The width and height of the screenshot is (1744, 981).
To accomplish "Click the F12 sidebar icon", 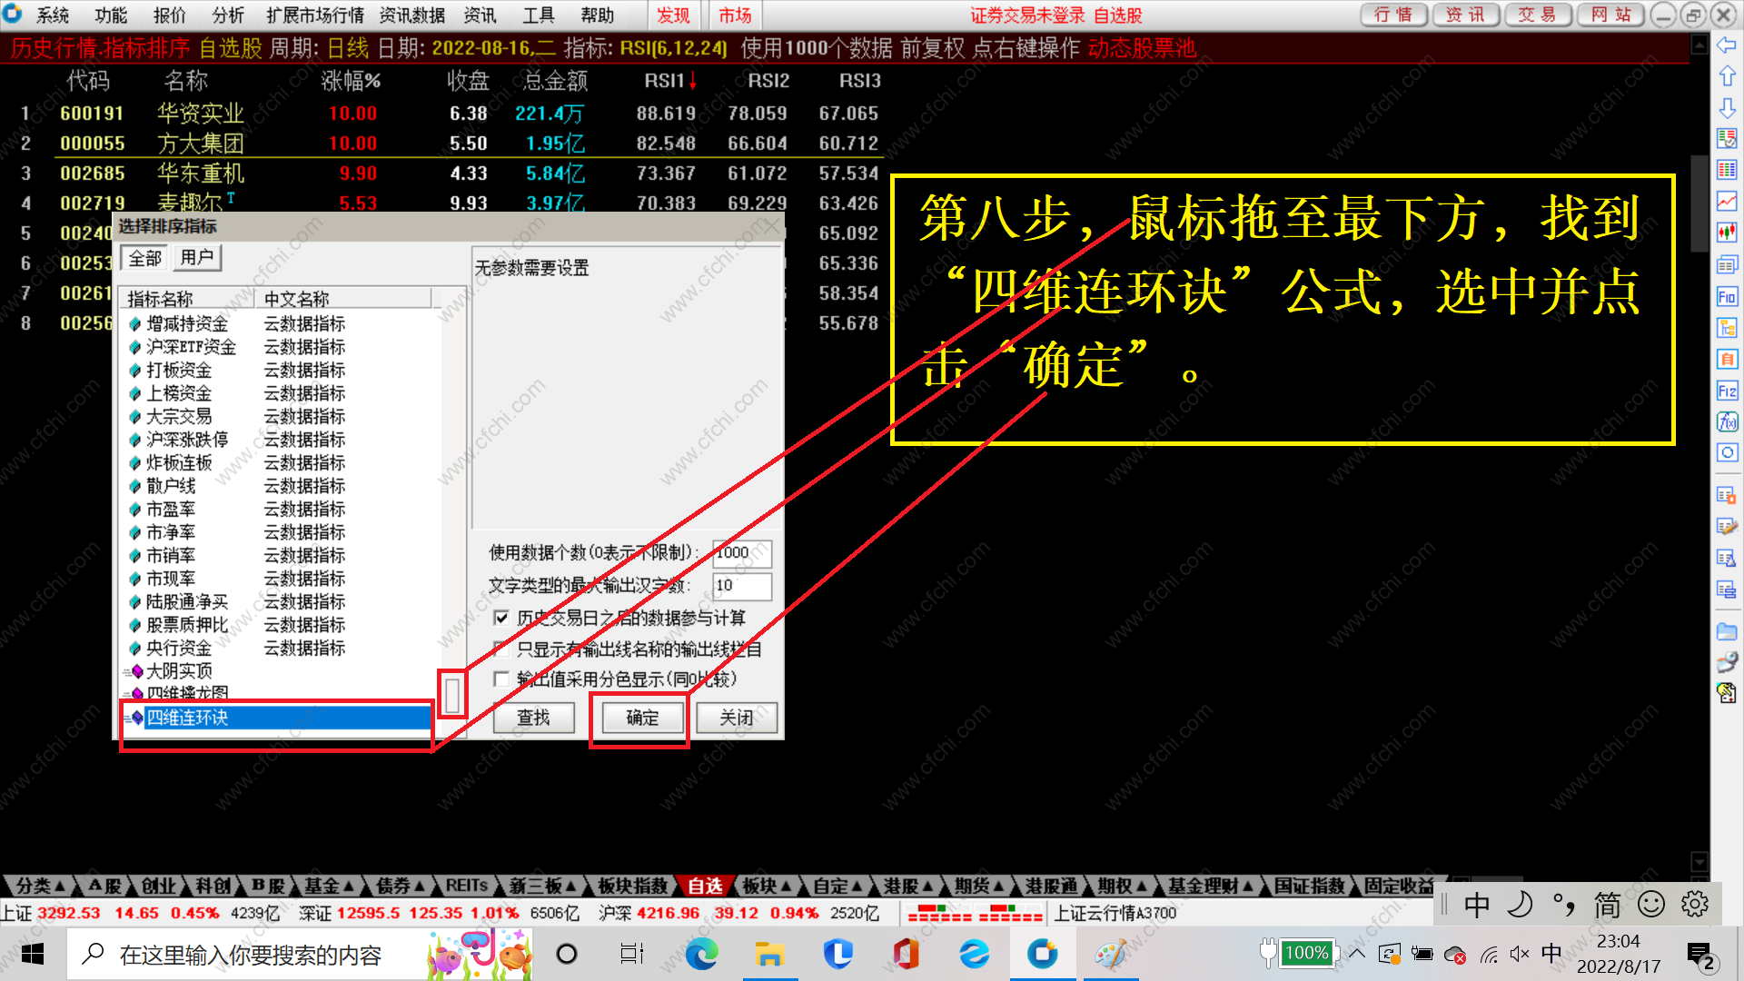I will pyautogui.click(x=1727, y=391).
